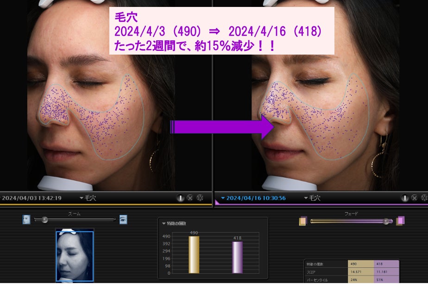The image size is (428, 284).
Task: Select the パーセンタイル row label
Action: 317,280
